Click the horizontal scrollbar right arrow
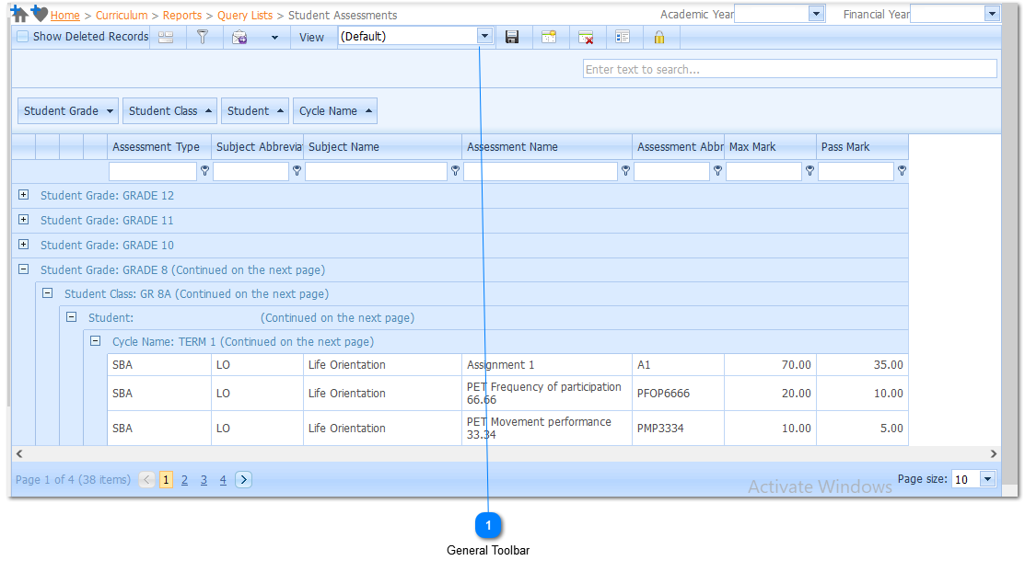Screen dimensions: 1025x572 coord(994,453)
